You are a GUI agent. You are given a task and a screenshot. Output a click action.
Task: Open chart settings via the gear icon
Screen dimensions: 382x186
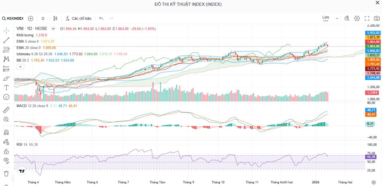tap(357, 18)
